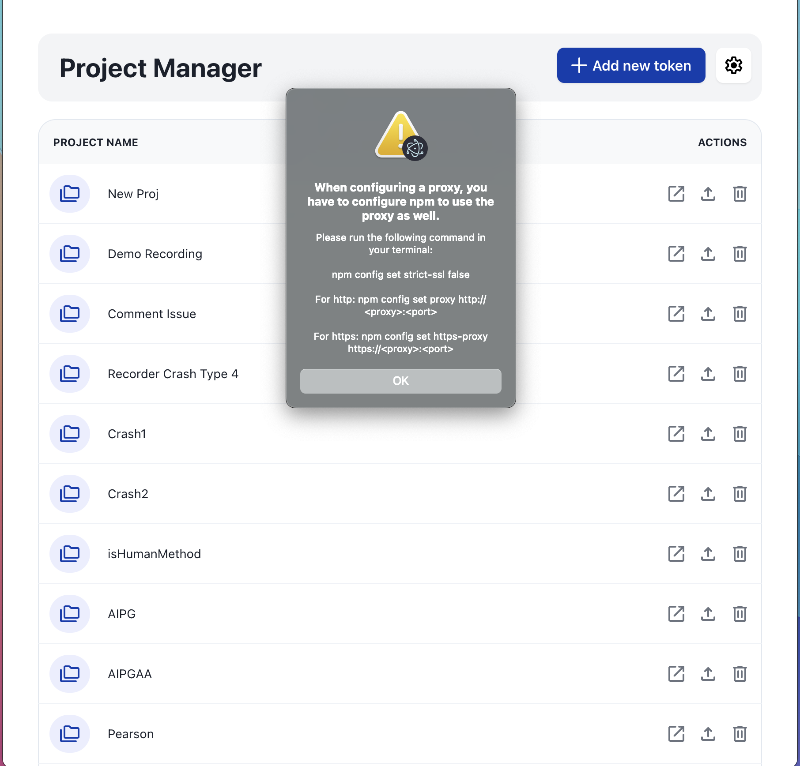800x766 pixels.
Task: Click the Pearson project name
Action: point(131,734)
